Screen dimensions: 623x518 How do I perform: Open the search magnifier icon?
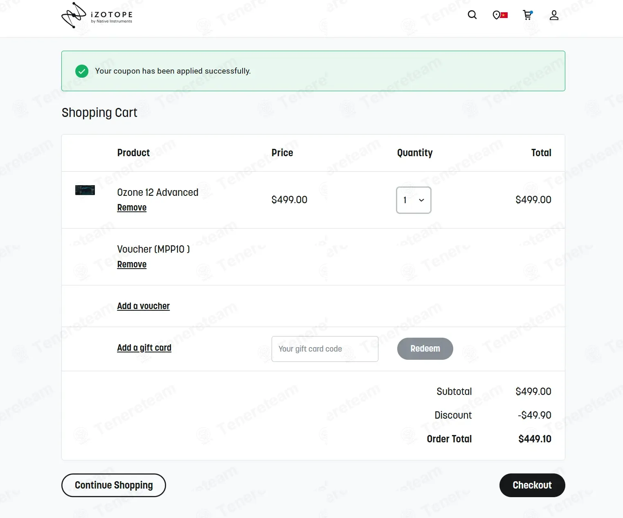472,15
